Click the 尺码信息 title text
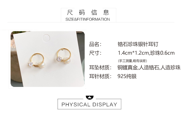The height and width of the screenshot is (113, 182). [x=88, y=12]
